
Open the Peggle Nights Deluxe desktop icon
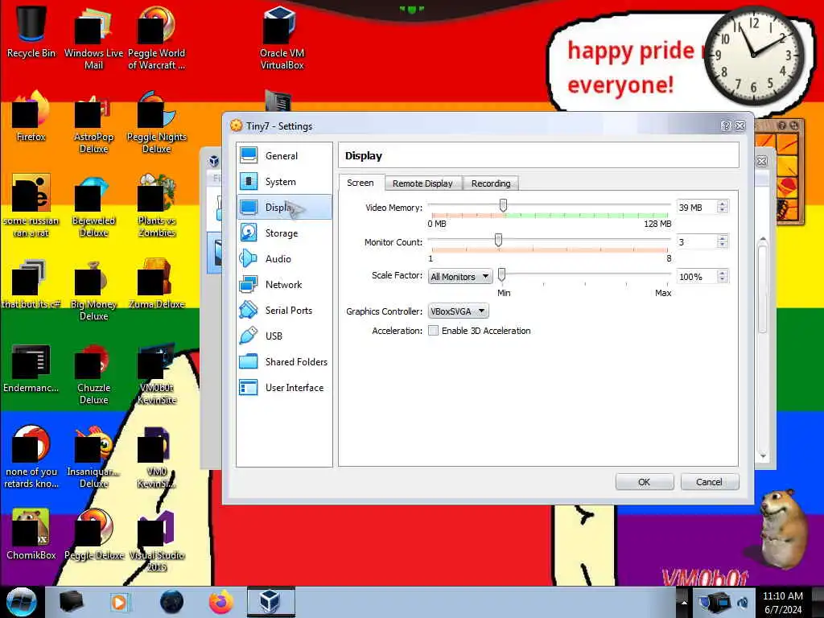(x=157, y=122)
